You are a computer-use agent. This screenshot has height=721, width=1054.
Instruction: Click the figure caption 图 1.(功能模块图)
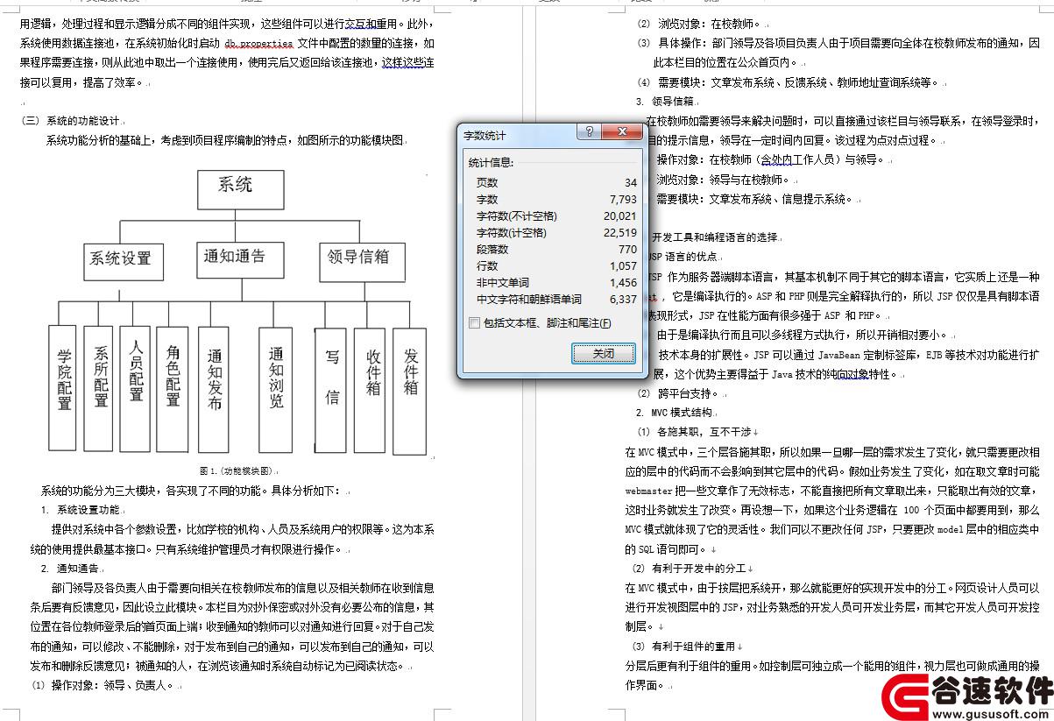click(237, 470)
